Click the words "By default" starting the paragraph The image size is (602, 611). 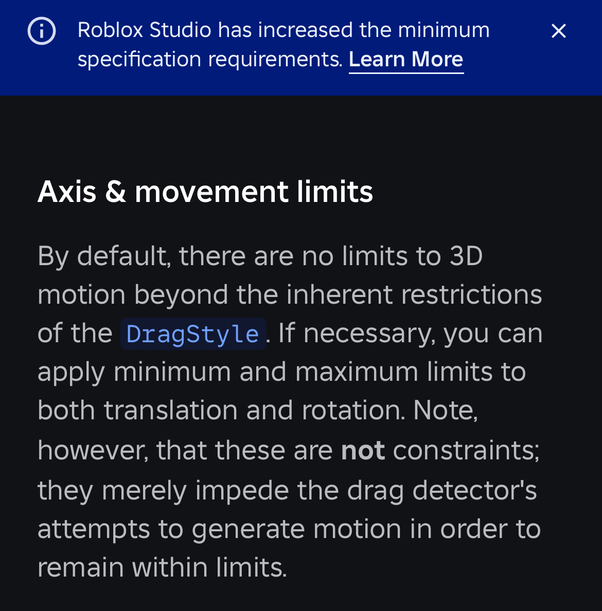(x=102, y=256)
